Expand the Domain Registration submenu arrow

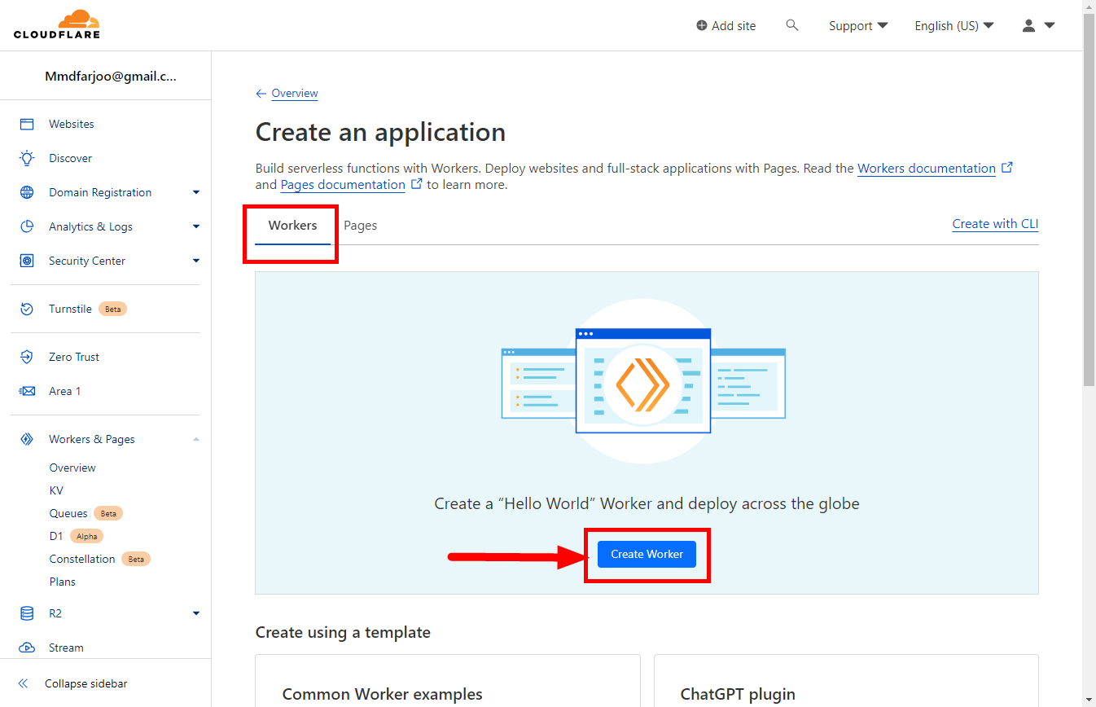click(x=196, y=192)
